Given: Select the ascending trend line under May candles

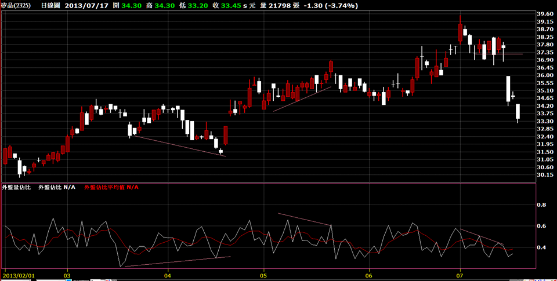Looking at the screenshot, I should point(302,99).
